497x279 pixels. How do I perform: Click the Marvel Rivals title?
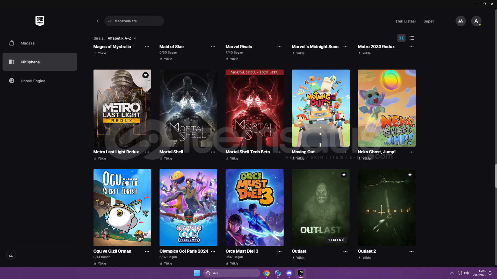pyautogui.click(x=239, y=47)
